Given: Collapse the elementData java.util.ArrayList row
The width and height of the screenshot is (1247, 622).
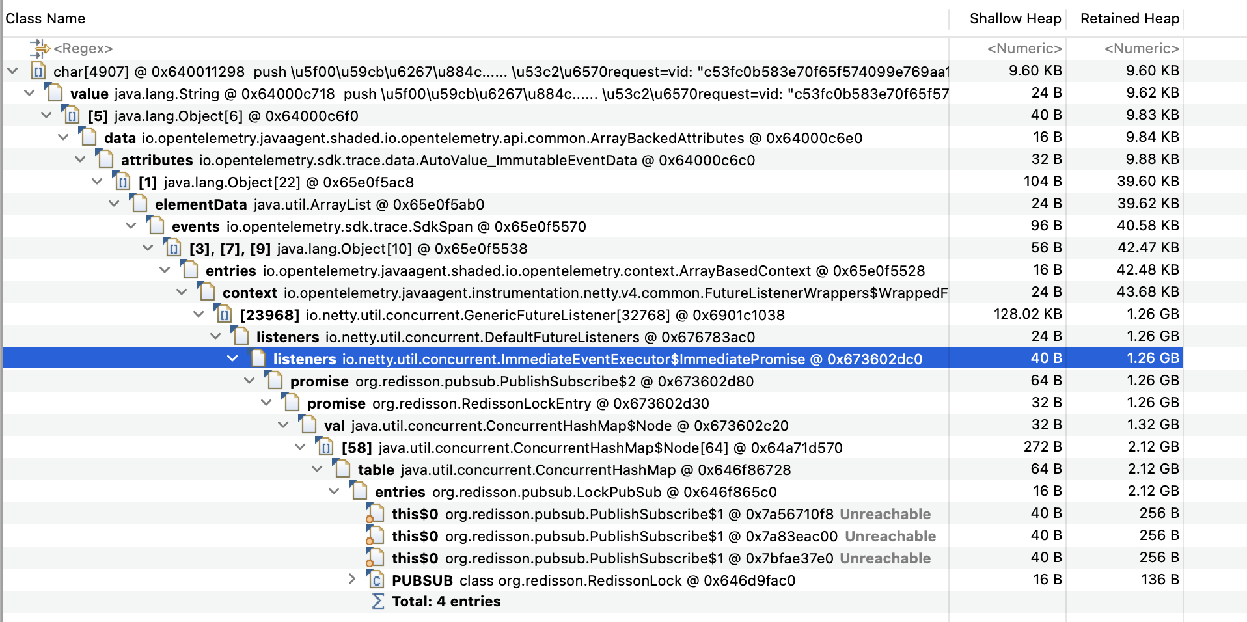Looking at the screenshot, I should coord(114,203).
